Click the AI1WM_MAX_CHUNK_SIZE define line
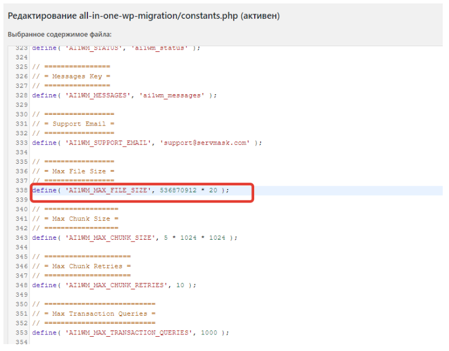The width and height of the screenshot is (449, 351). click(x=135, y=238)
